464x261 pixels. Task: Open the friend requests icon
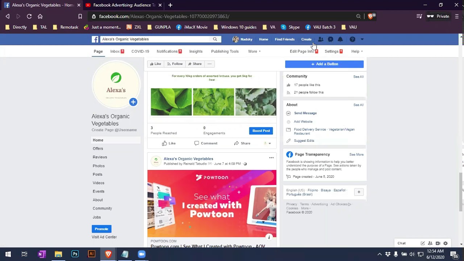320,39
